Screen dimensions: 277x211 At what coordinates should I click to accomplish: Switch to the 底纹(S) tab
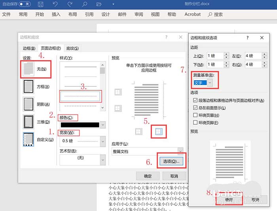72,48
